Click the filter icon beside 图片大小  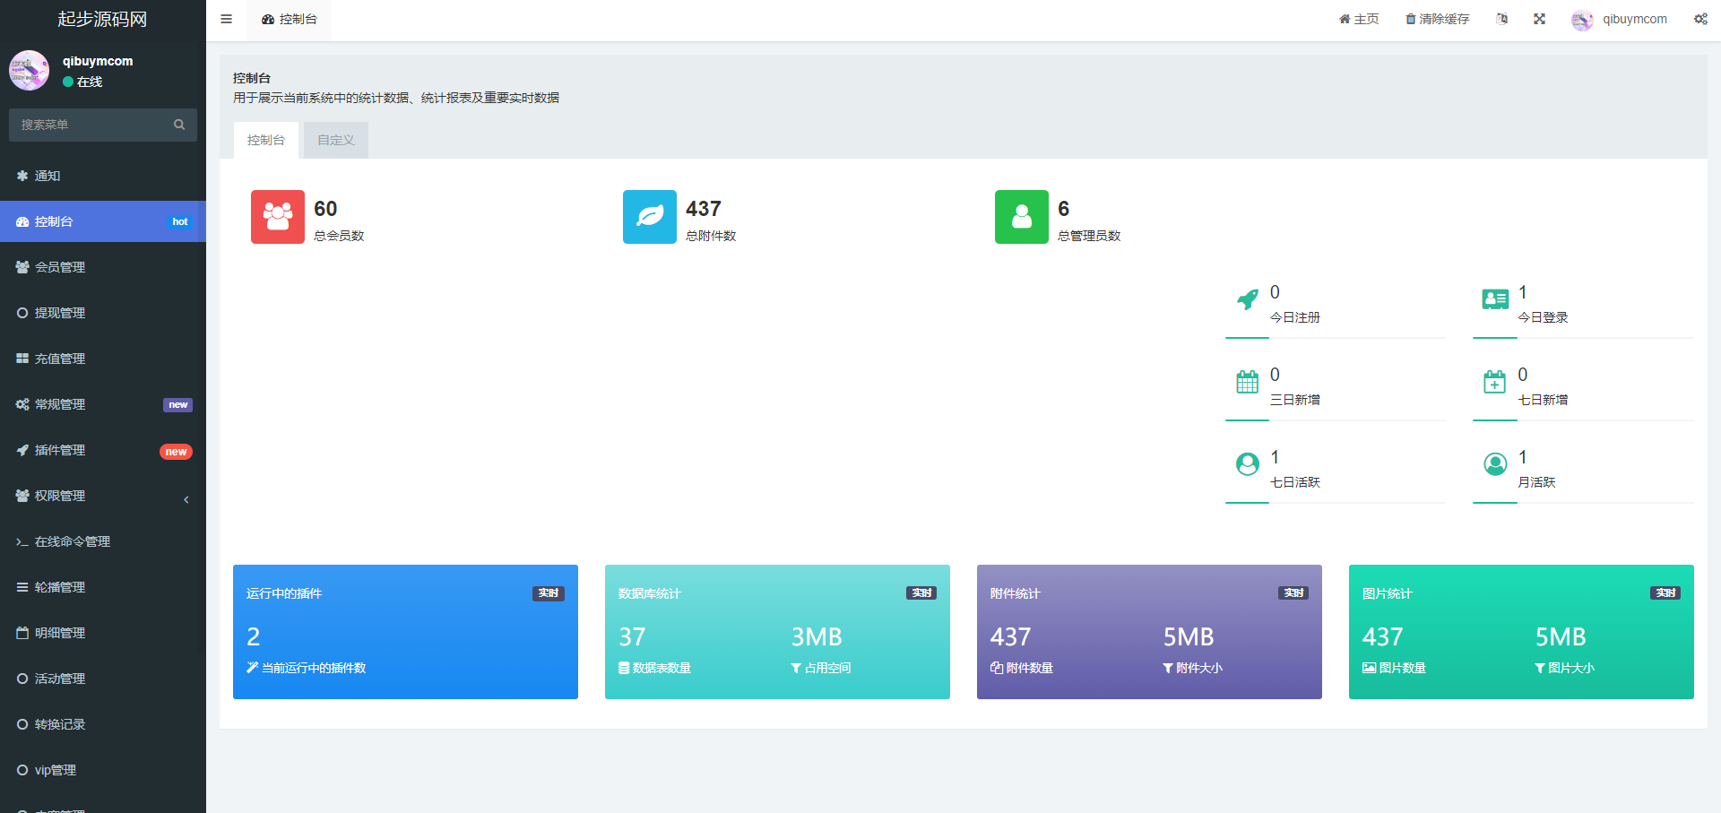pos(1540,668)
